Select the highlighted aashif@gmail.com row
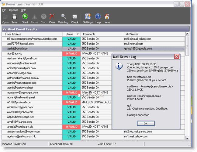Image resolution: width=197 pixels, height=152 pixels. [x=93, y=49]
